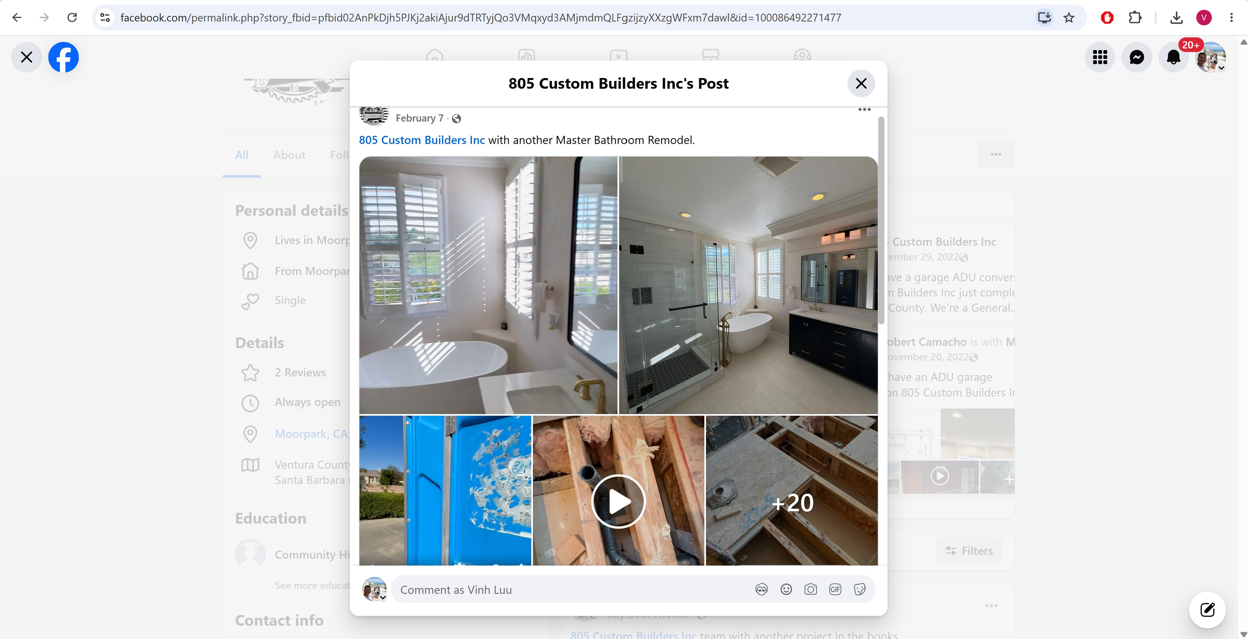Screen dimensions: 1248x639
Task: Go forward to the next page
Action: click(45, 18)
